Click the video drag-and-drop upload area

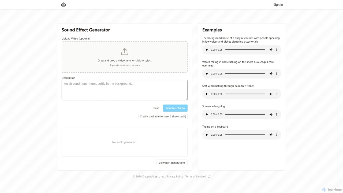coord(125,57)
